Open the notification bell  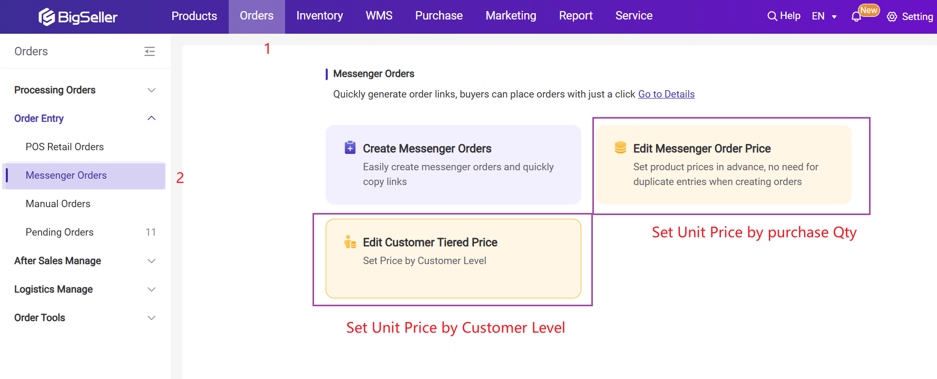pos(856,17)
